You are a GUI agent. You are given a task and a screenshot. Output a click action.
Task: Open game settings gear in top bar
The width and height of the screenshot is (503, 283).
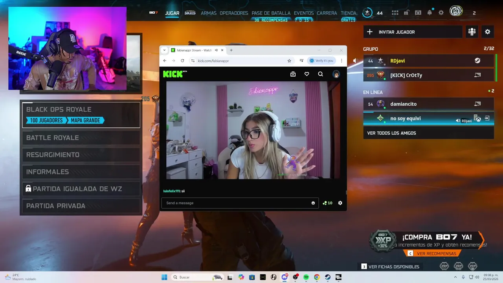click(441, 13)
